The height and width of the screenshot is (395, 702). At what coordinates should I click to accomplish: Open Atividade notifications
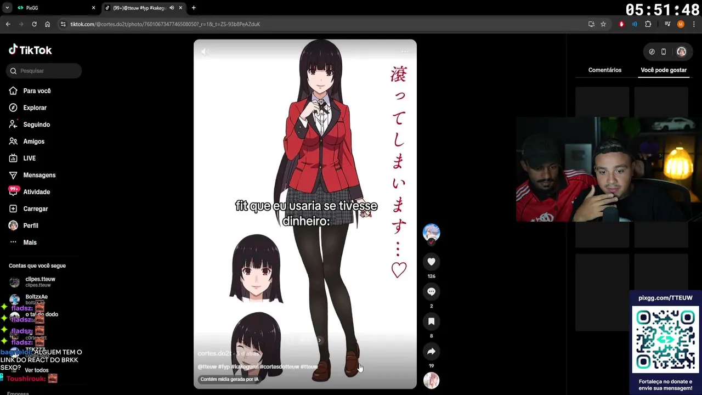tap(36, 192)
